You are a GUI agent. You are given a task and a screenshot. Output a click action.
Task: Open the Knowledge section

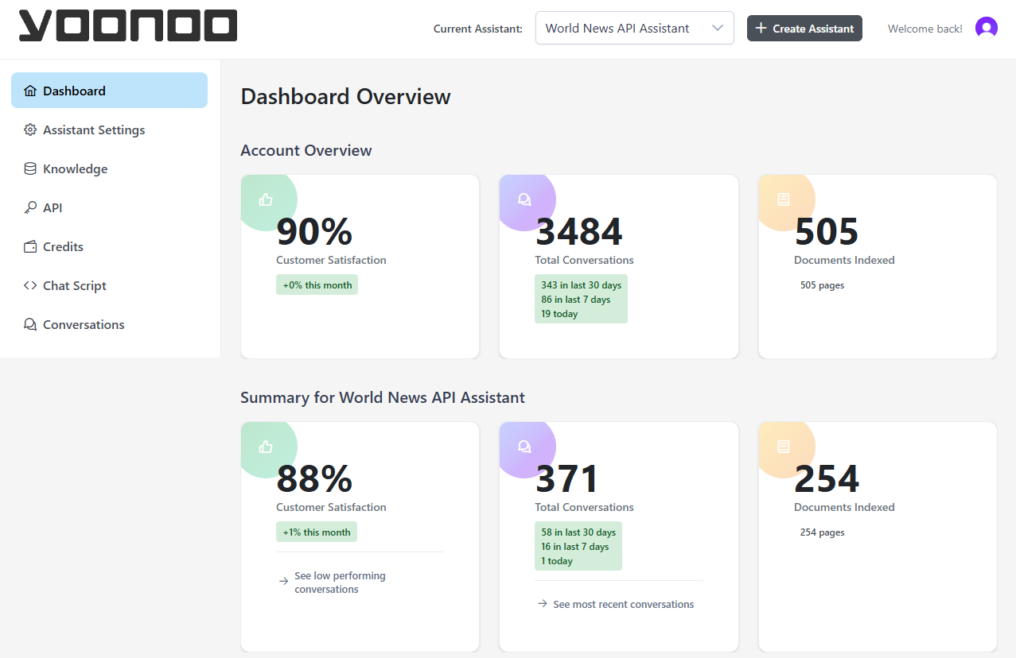click(109, 168)
